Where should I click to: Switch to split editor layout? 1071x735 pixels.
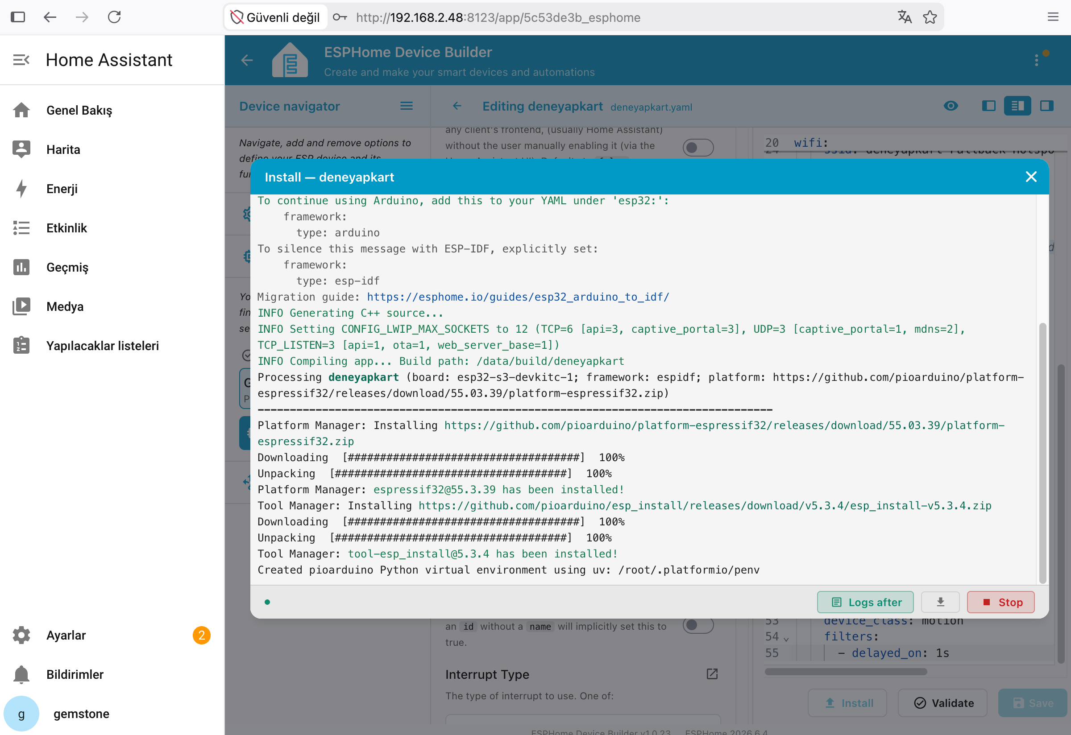[1018, 107]
